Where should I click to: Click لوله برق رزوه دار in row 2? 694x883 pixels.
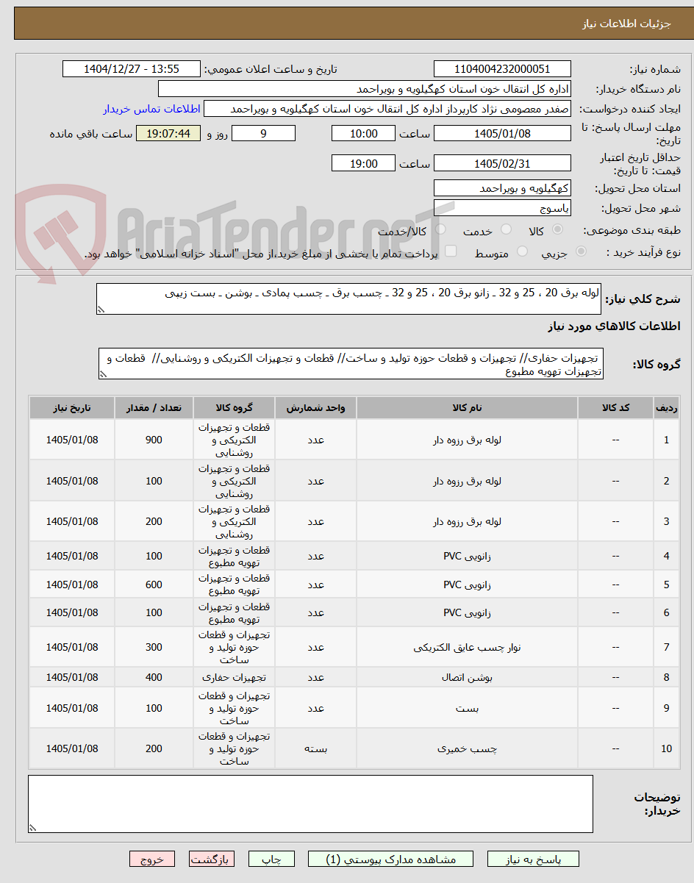[x=467, y=481]
